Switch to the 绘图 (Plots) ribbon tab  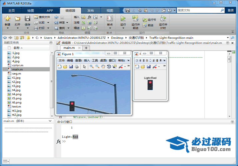click(31, 10)
